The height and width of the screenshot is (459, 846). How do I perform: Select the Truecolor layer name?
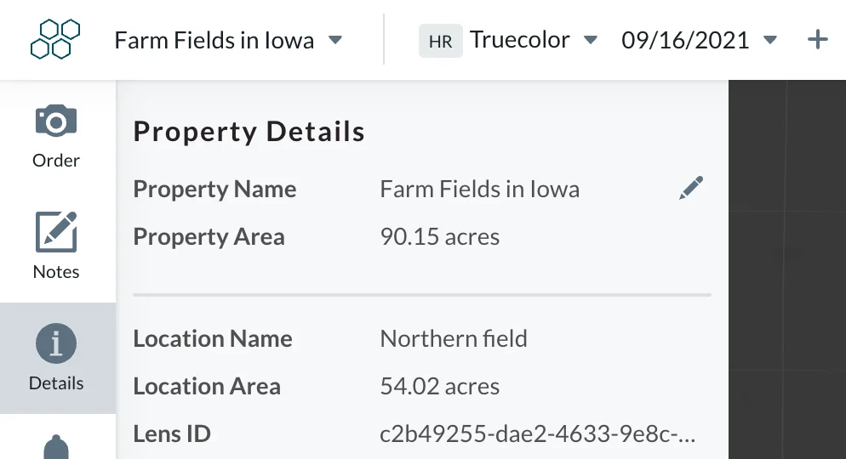pyautogui.click(x=519, y=40)
